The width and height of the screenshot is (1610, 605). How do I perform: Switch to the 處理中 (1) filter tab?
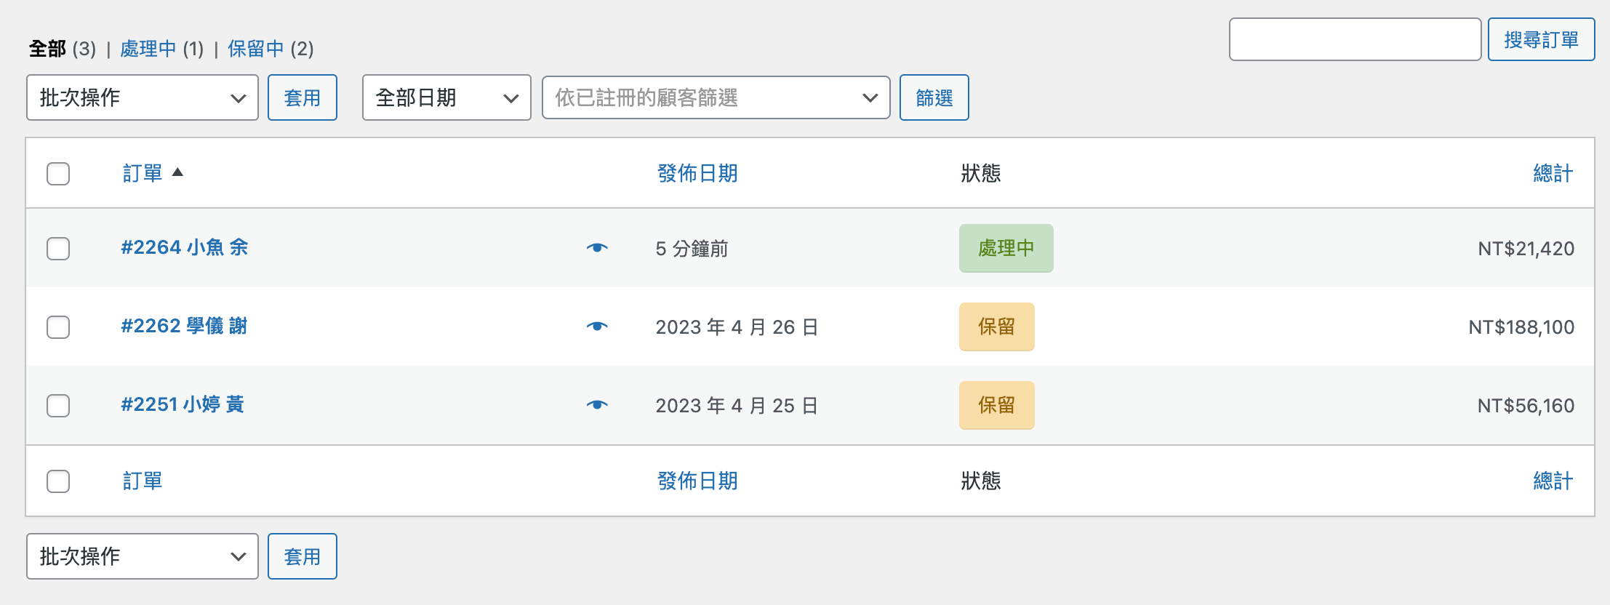point(161,49)
